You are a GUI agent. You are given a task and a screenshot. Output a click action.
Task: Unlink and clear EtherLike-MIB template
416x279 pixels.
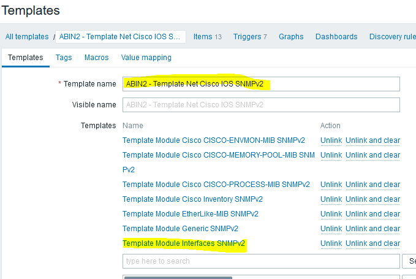[373, 214]
